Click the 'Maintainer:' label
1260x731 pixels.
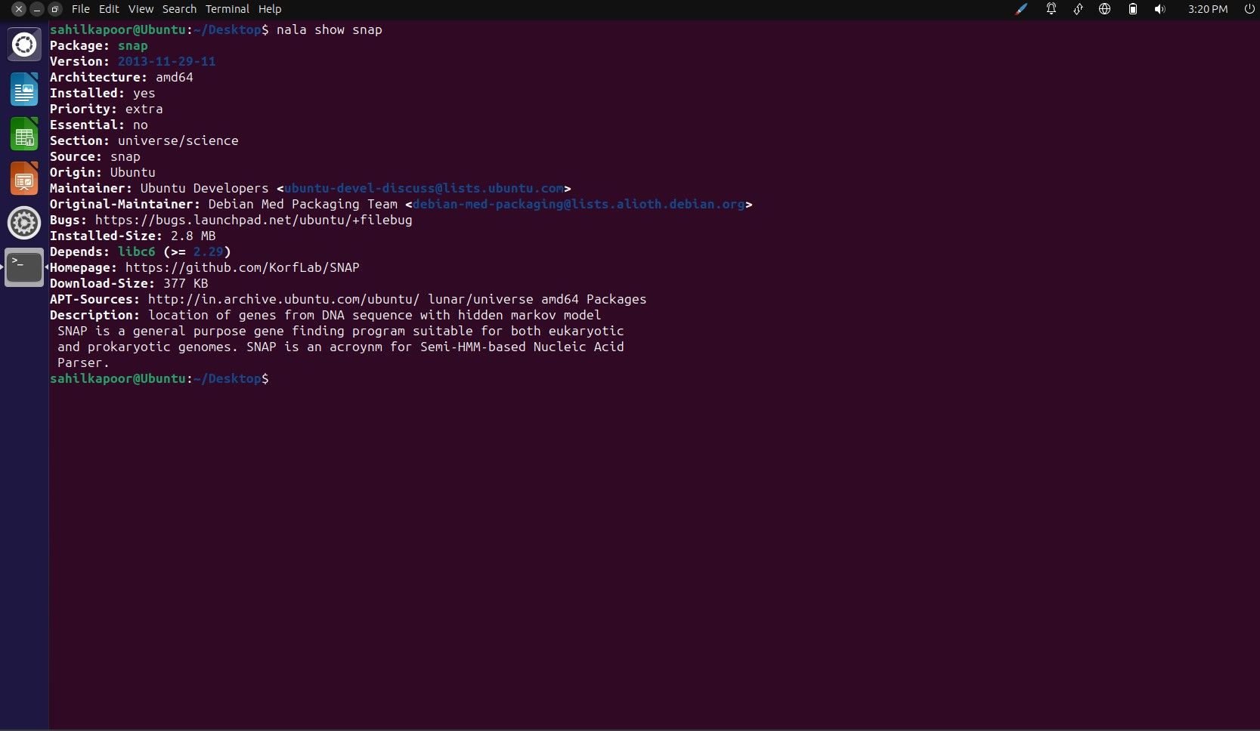[x=91, y=188]
